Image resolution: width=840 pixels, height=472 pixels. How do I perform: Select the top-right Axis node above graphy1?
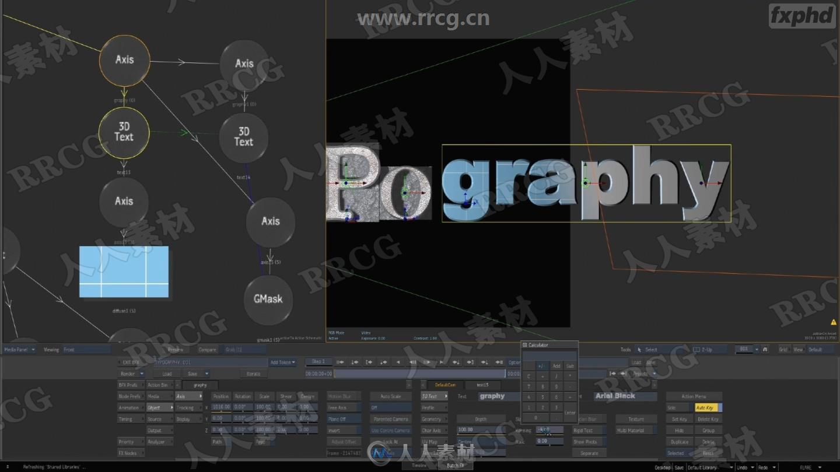(244, 64)
